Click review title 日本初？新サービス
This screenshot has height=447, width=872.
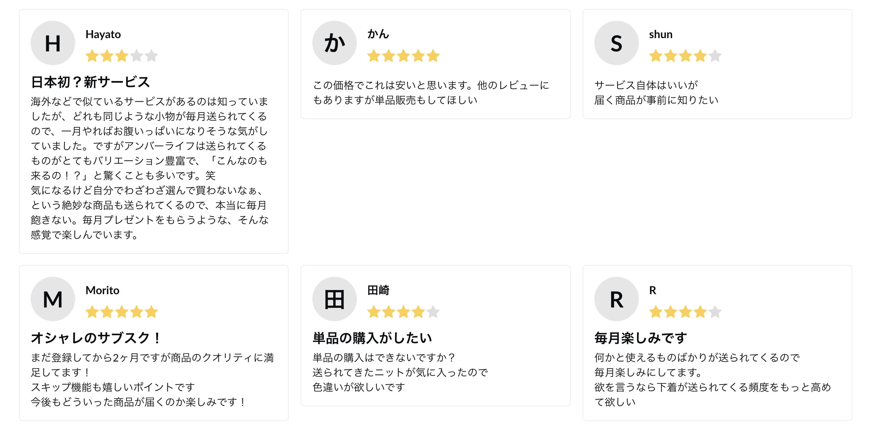pos(90,82)
